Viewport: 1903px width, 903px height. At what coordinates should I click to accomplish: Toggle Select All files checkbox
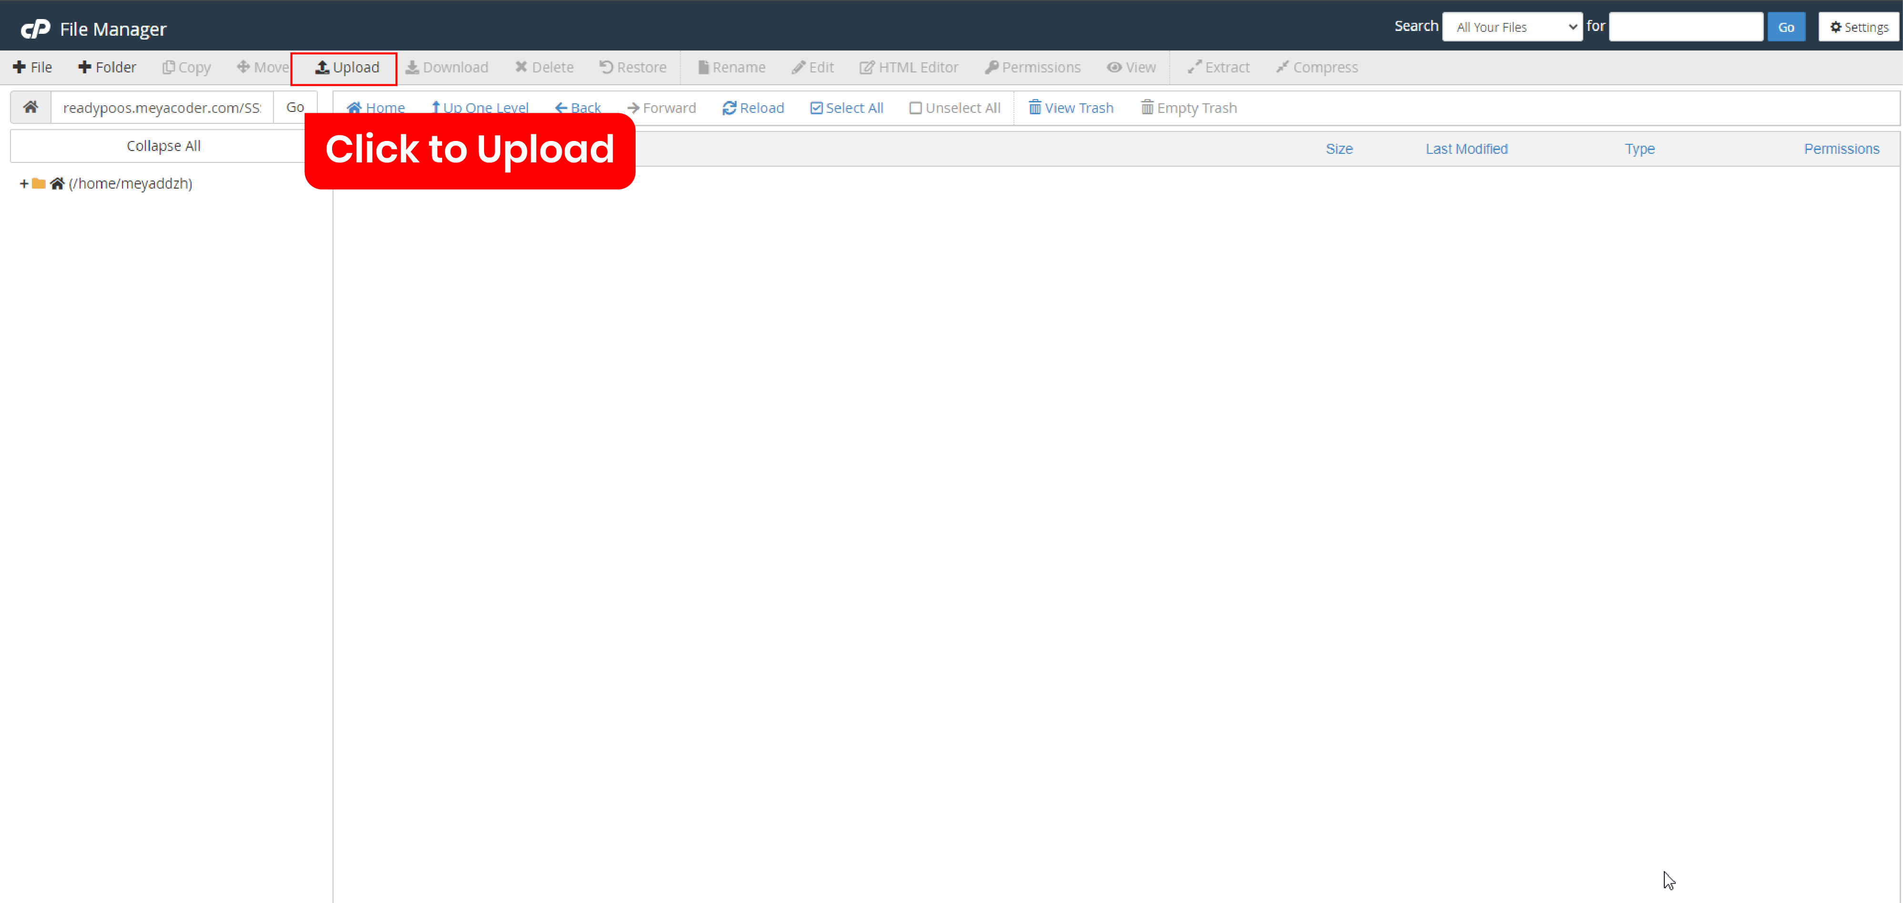coord(846,108)
